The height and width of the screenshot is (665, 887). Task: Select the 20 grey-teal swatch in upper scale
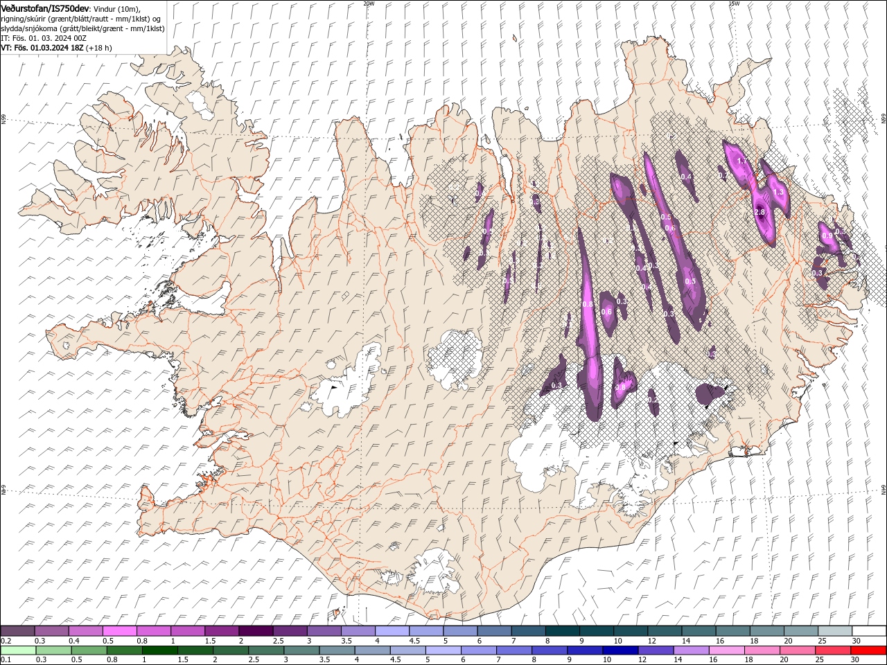[x=801, y=631]
